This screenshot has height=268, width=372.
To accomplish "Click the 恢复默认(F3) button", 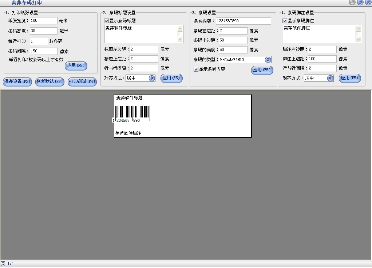I will 50,81.
